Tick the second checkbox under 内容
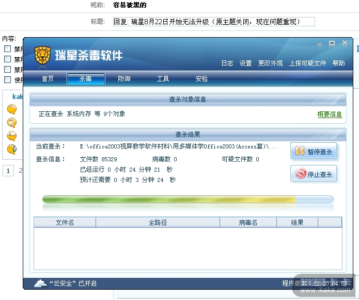 pyautogui.click(x=8, y=59)
